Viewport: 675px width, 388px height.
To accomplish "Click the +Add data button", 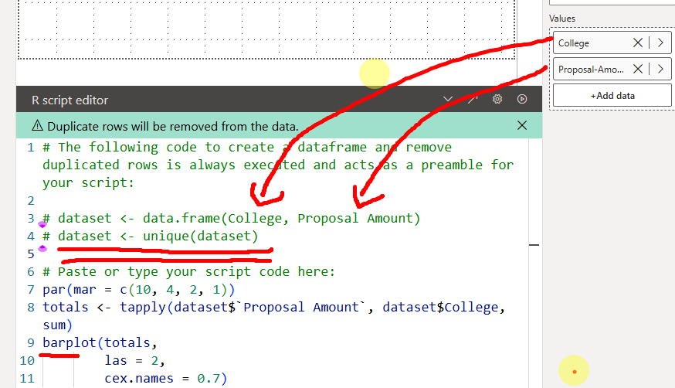I will click(x=612, y=96).
